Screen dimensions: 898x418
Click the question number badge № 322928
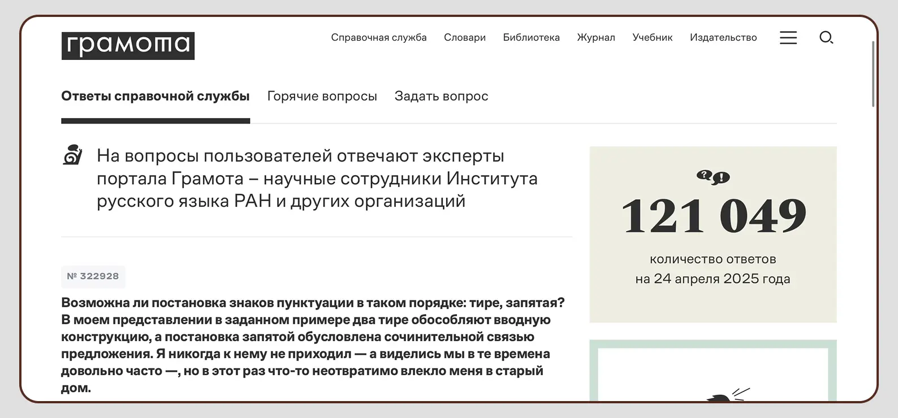coord(93,276)
